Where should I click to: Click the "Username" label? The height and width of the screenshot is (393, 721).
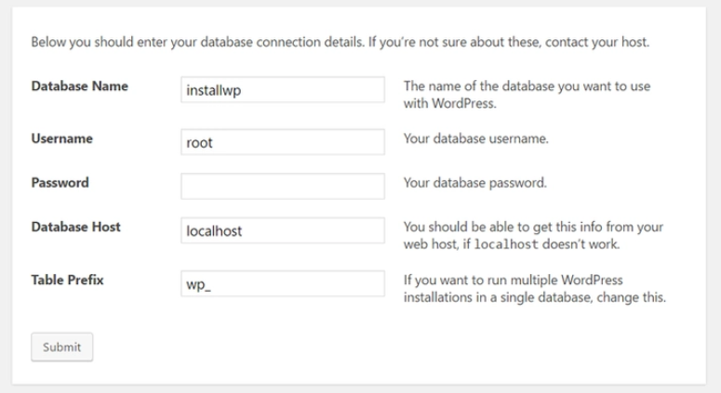click(62, 138)
